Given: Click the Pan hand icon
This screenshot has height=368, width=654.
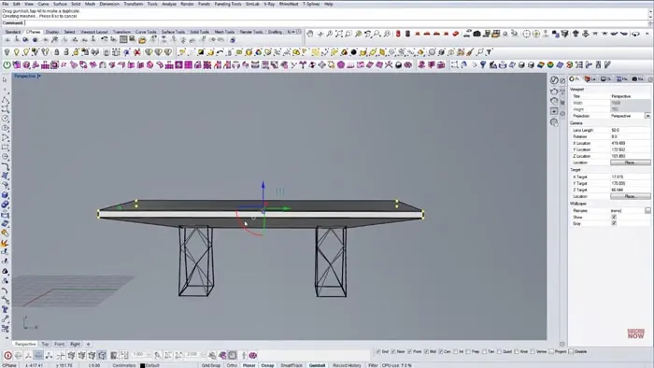Looking at the screenshot, I should [x=310, y=34].
